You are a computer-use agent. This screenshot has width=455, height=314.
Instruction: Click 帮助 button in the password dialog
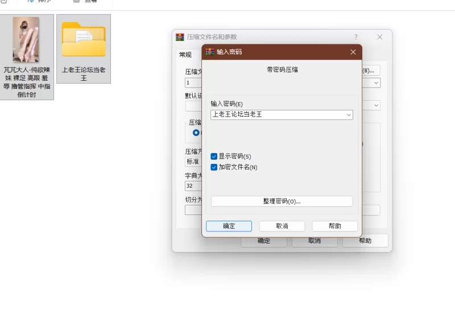coord(334,226)
